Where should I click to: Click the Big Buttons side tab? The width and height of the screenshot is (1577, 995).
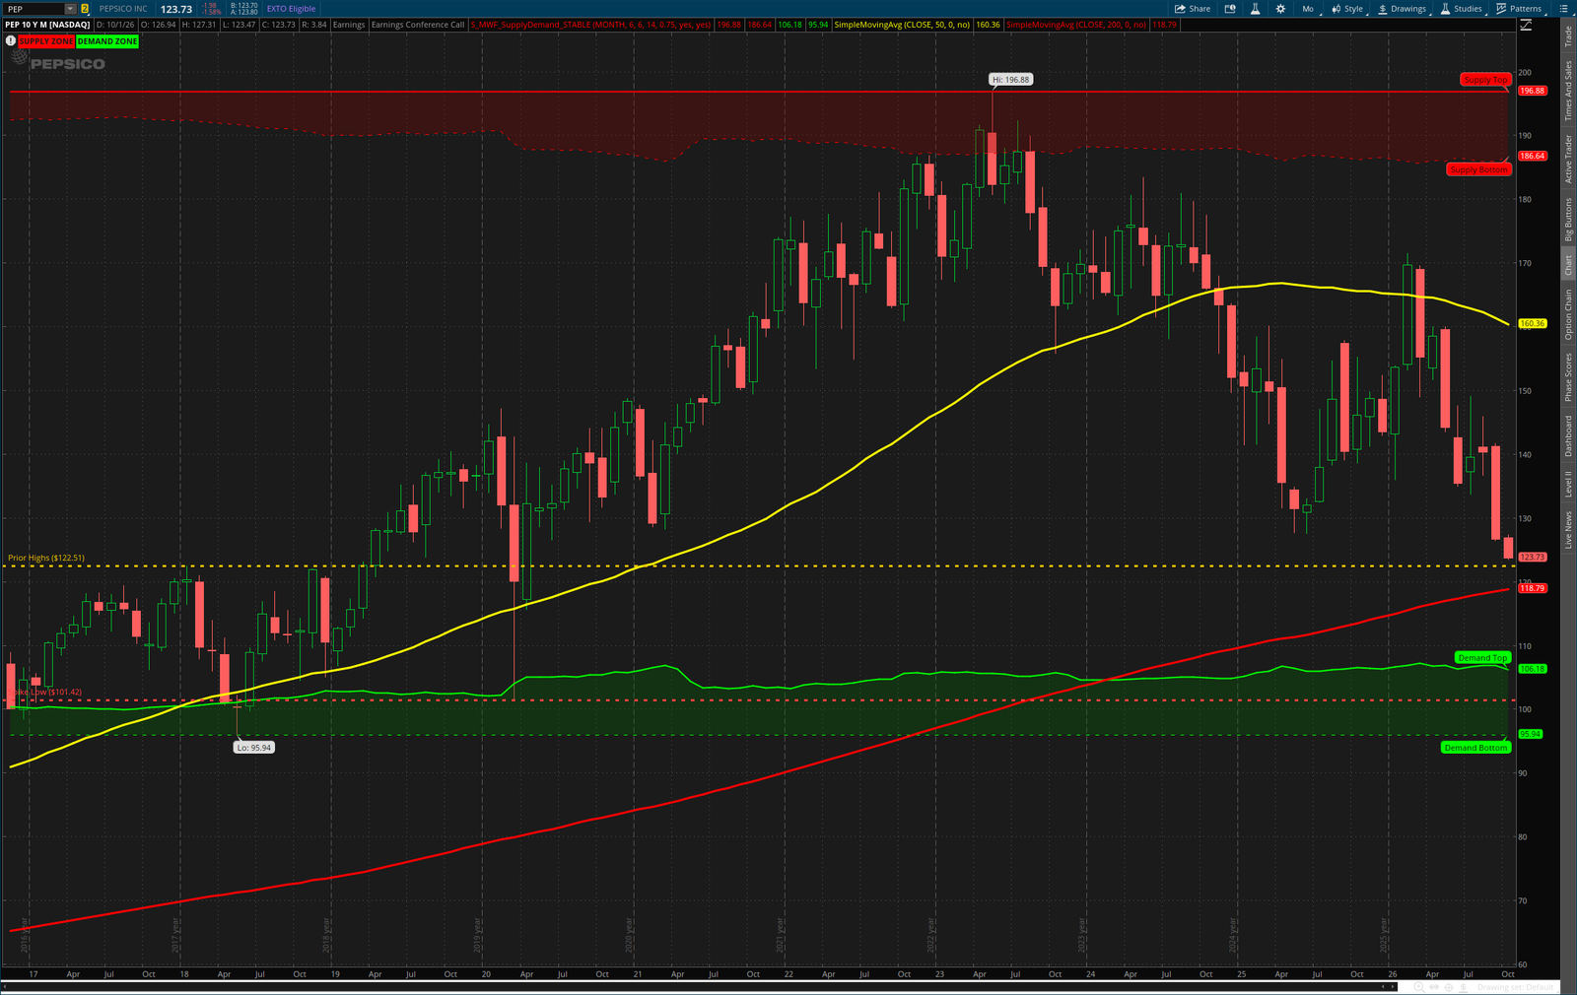(1568, 220)
